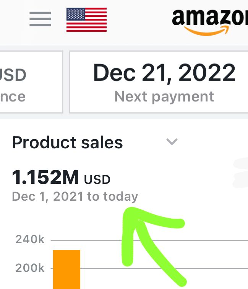The width and height of the screenshot is (248, 289).
Task: Tap the US flag marketplace selector
Action: [86, 19]
